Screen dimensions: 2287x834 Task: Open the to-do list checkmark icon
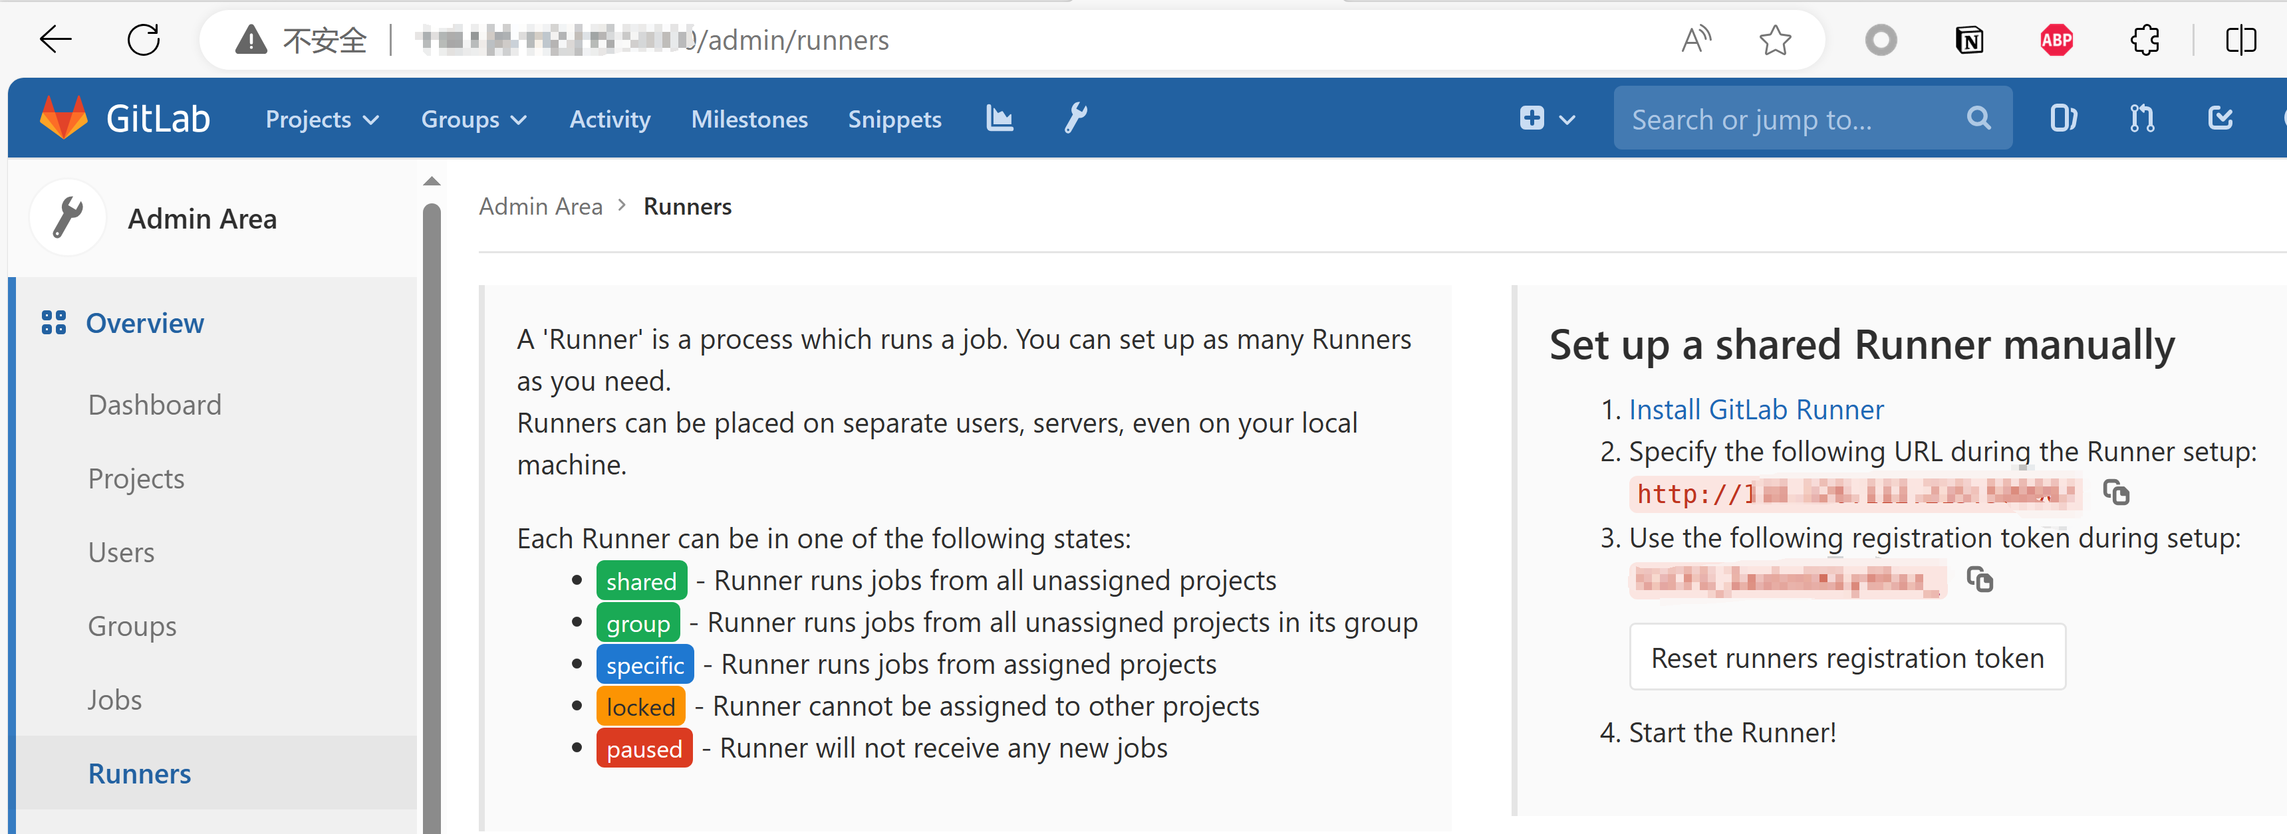click(2220, 118)
